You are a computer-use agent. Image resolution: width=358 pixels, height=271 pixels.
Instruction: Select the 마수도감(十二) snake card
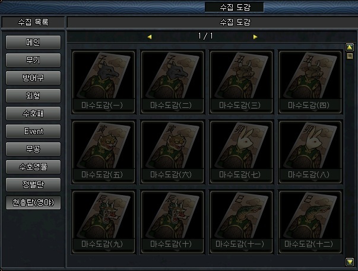click(310, 222)
